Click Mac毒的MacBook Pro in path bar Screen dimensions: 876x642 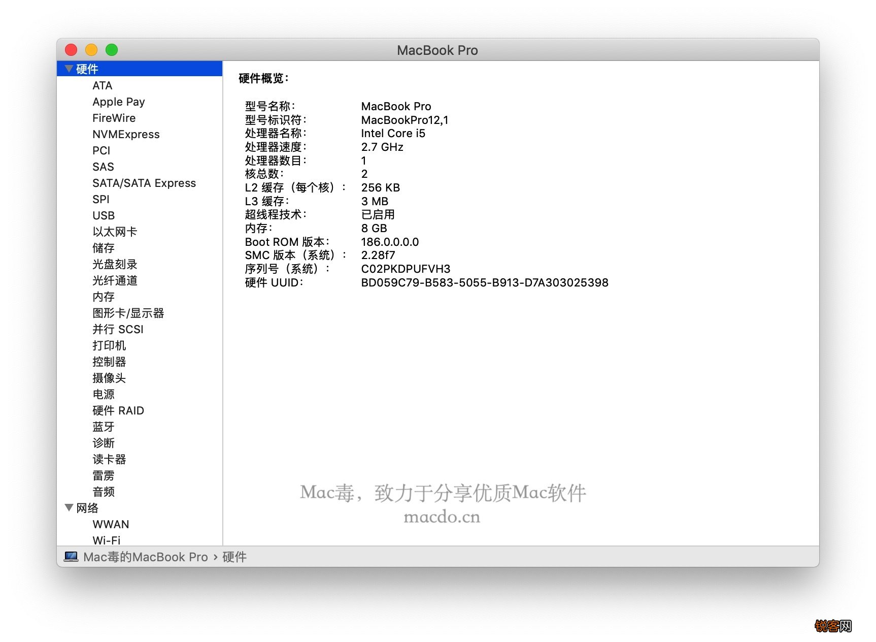(146, 557)
